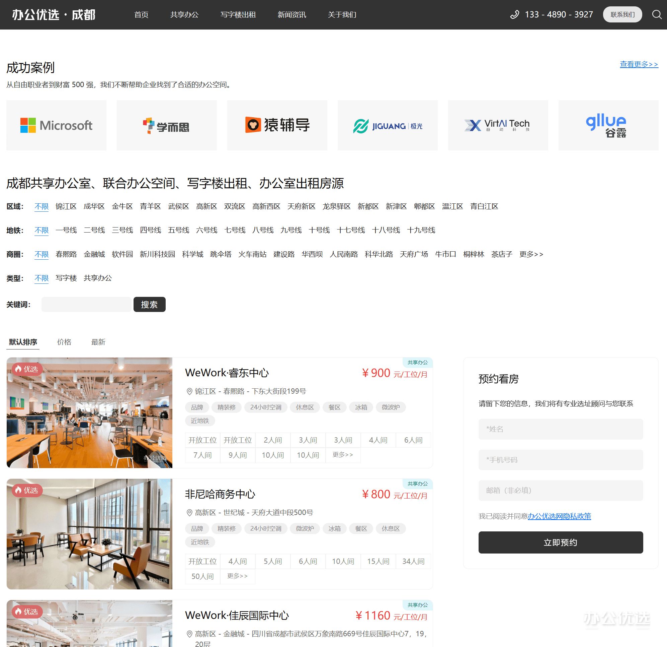Open the 办公优选网隐私政策 link

click(x=559, y=516)
